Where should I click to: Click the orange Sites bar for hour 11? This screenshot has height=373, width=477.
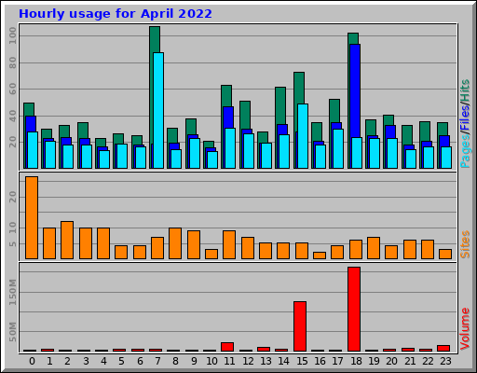[229, 244]
